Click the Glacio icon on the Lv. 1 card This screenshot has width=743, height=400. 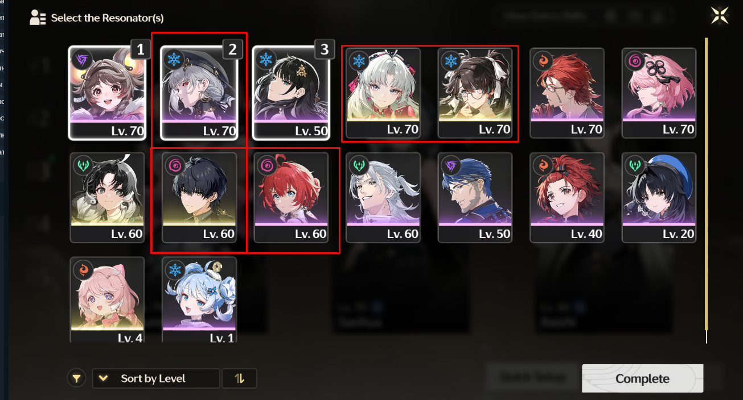click(174, 269)
